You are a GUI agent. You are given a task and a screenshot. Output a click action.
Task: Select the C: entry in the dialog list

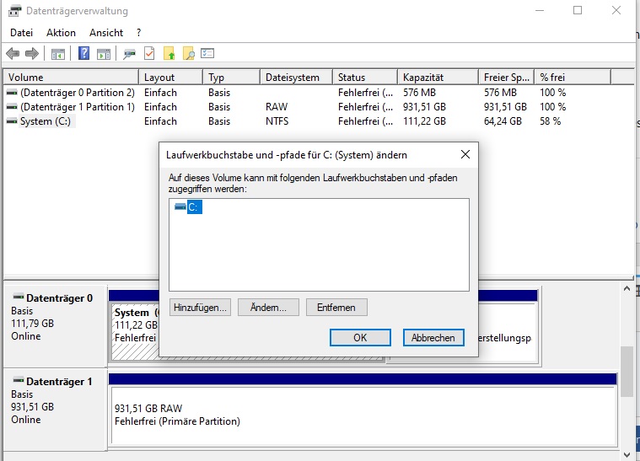194,206
